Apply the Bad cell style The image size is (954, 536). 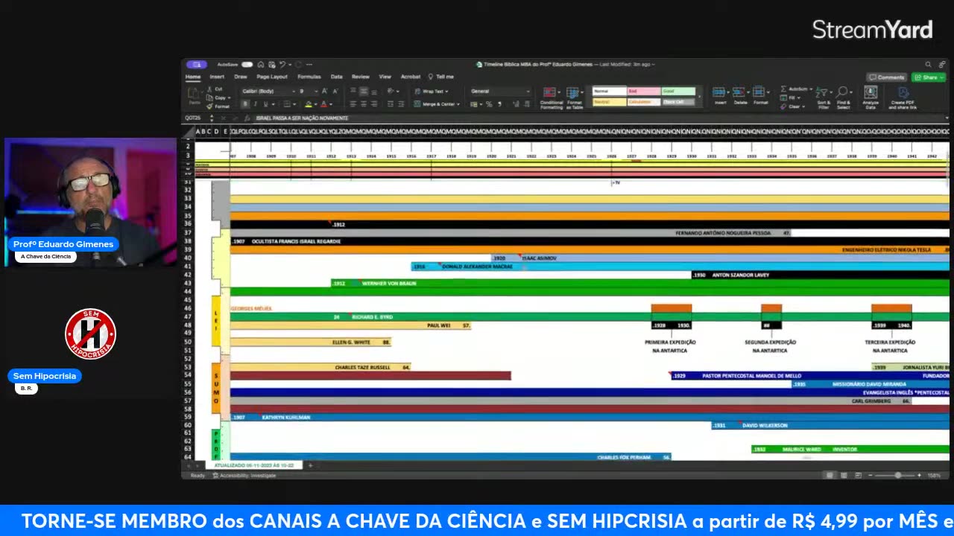click(x=643, y=92)
